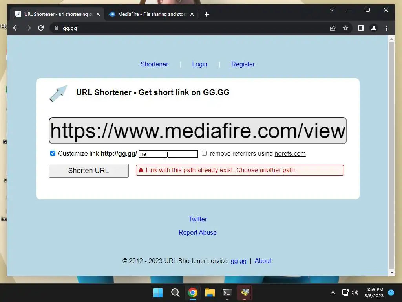Click the bee app icon in taskbar
The width and height of the screenshot is (402, 302).
click(245, 292)
